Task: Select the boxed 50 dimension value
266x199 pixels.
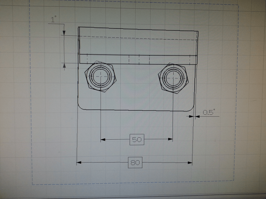Action: coord(137,140)
